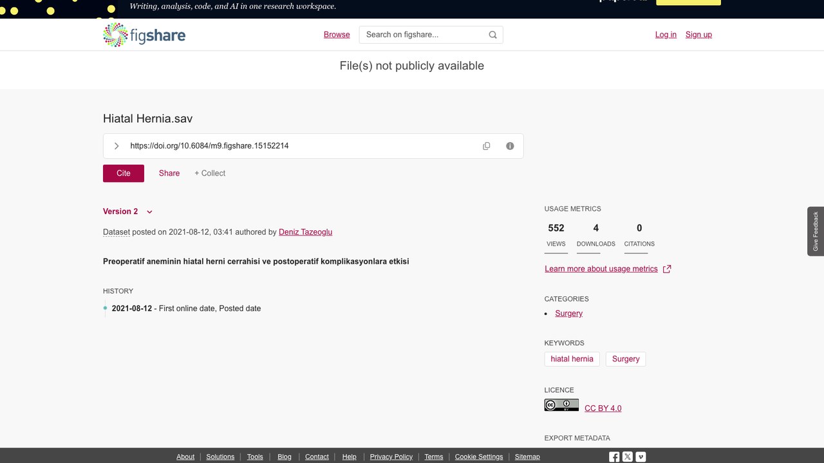Open the Help footer link
Viewport: 824px width, 463px height.
pos(349,457)
